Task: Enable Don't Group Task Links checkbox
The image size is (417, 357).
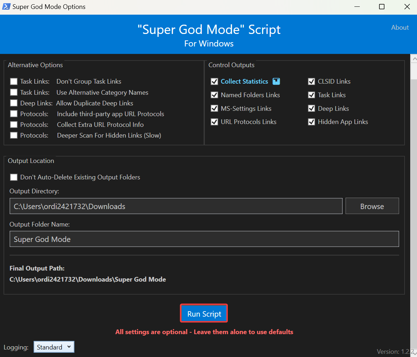Action: coord(14,81)
